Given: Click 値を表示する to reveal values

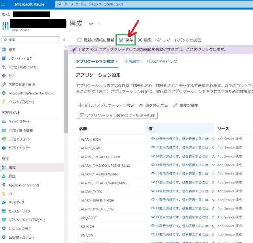Looking at the screenshot, I should [x=154, y=105].
